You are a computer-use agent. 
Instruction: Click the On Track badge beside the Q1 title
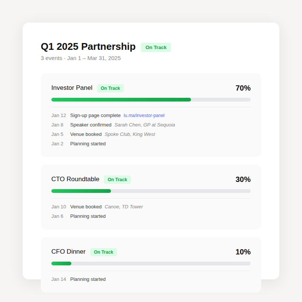click(x=156, y=48)
